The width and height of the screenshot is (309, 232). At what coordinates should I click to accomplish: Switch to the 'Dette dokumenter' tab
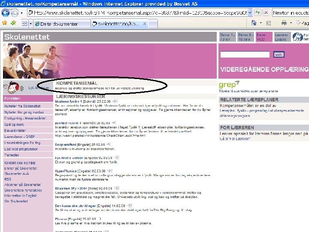(x=62, y=24)
